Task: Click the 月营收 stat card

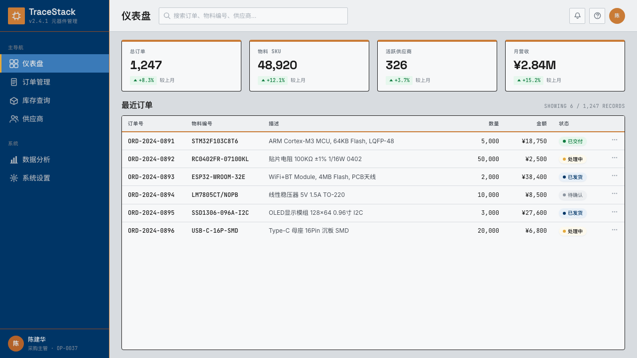Action: pos(565,66)
